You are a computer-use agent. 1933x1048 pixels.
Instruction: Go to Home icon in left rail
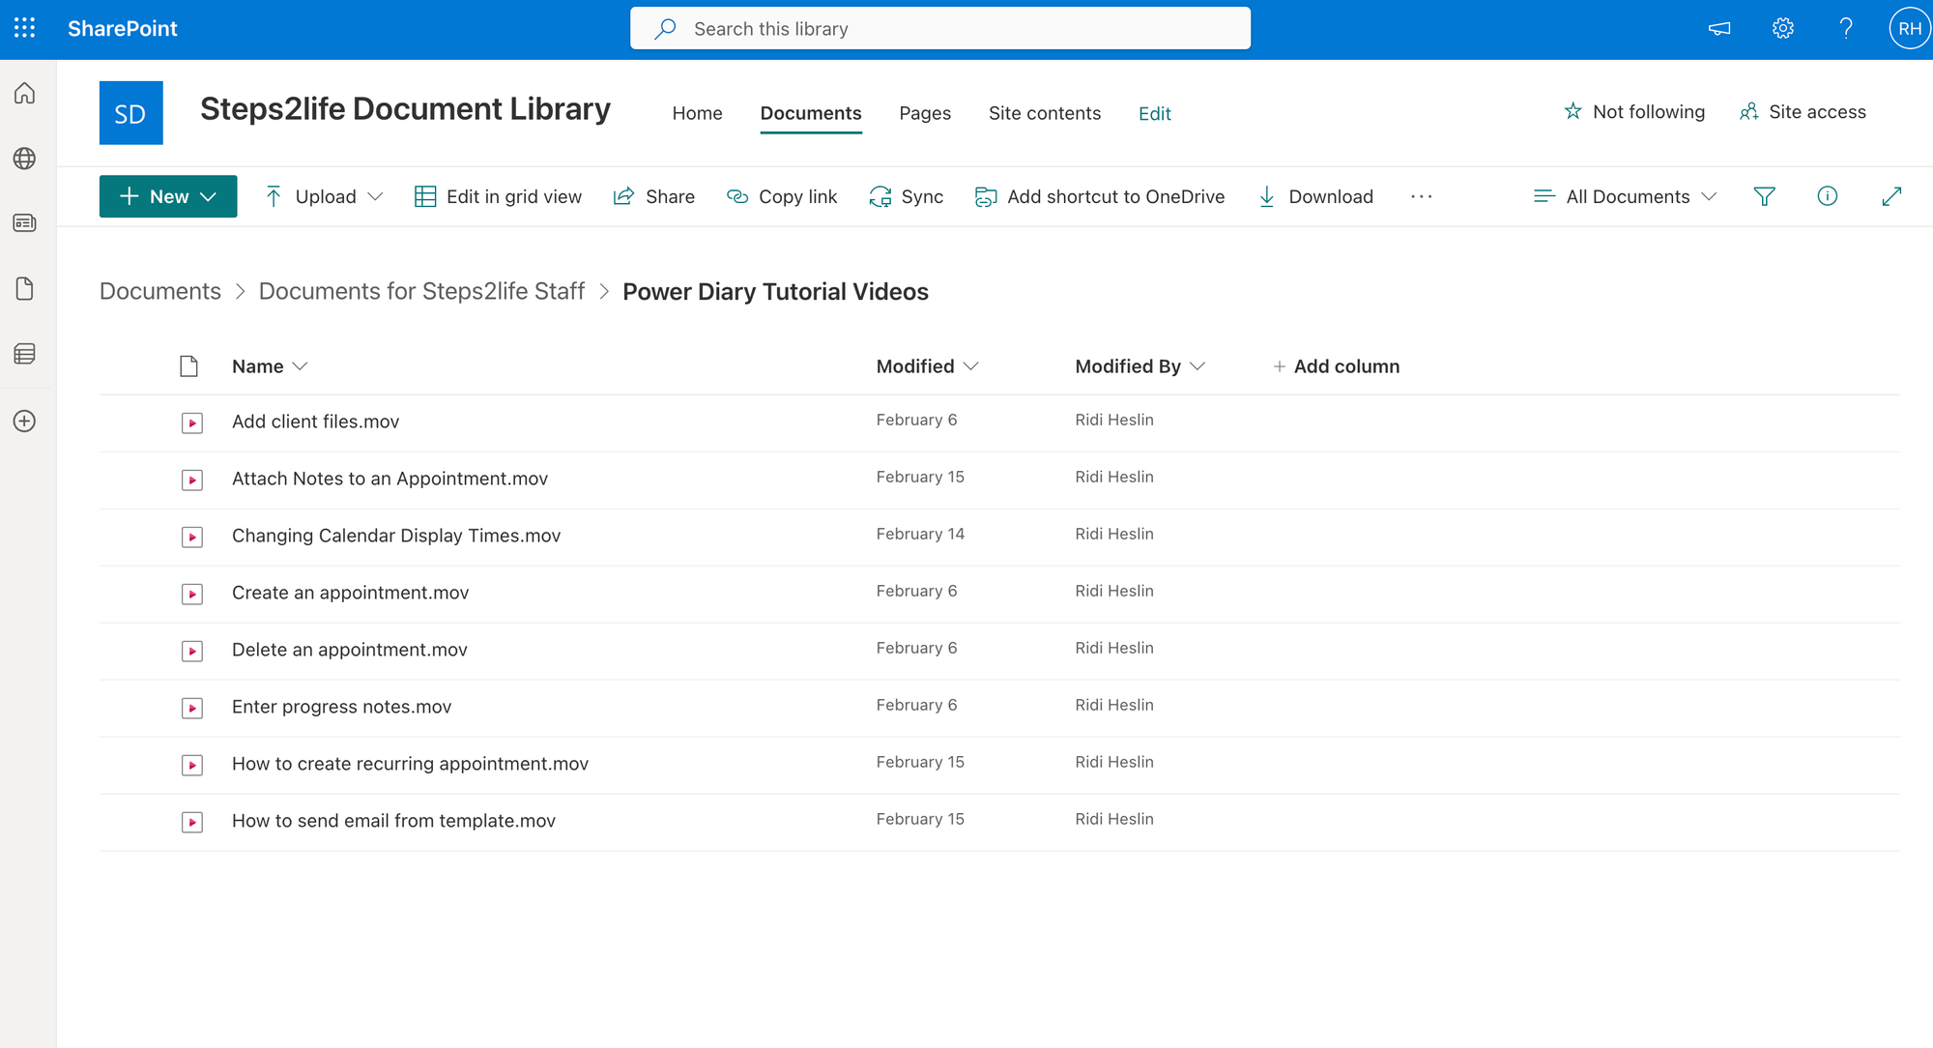coord(25,93)
